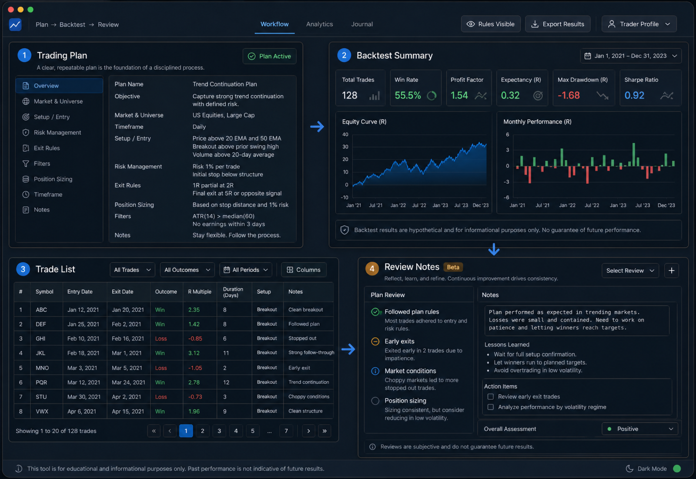The height and width of the screenshot is (479, 696).
Task: Click in the review notes text box
Action: pos(577,320)
